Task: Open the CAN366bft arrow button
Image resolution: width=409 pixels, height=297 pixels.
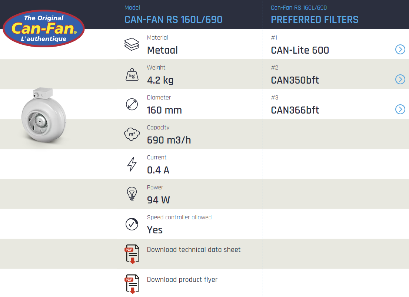Action: [400, 109]
